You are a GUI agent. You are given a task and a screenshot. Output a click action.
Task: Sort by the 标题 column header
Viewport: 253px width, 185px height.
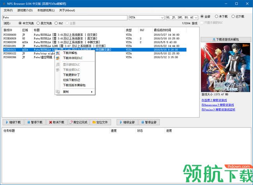click(x=78, y=30)
